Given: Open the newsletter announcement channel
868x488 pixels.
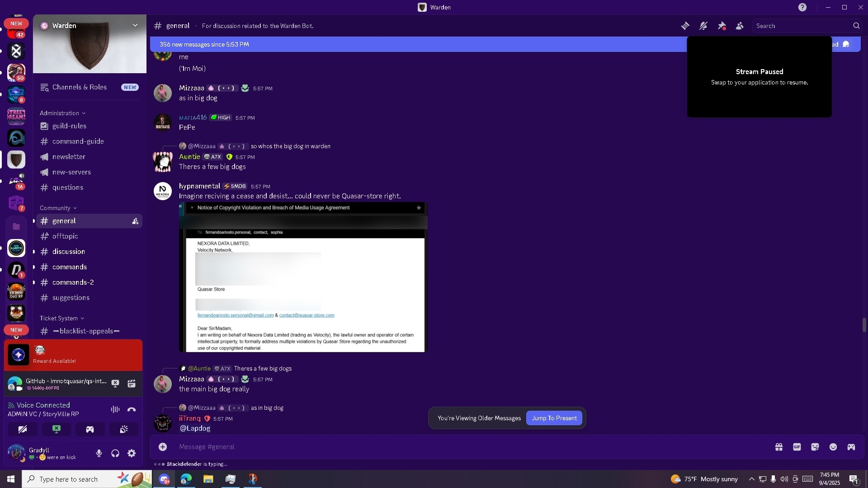Looking at the screenshot, I should tap(89, 157).
